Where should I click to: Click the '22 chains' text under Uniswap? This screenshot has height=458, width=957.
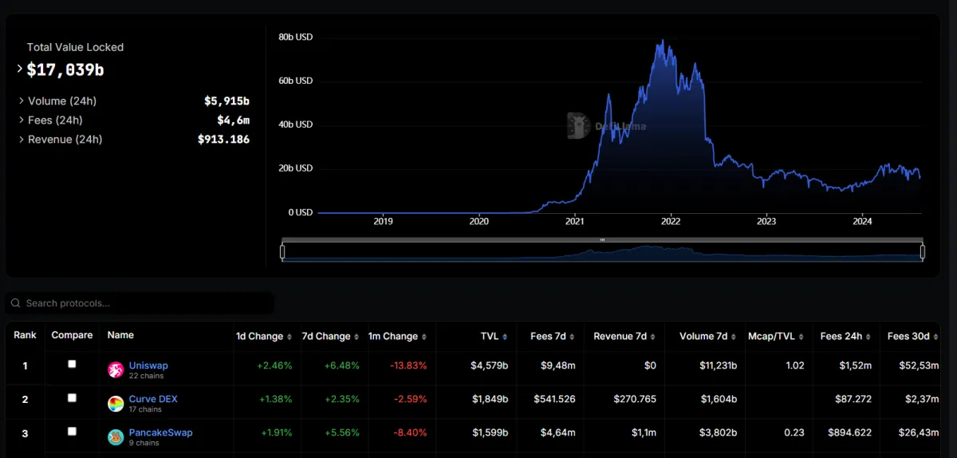pos(145,376)
